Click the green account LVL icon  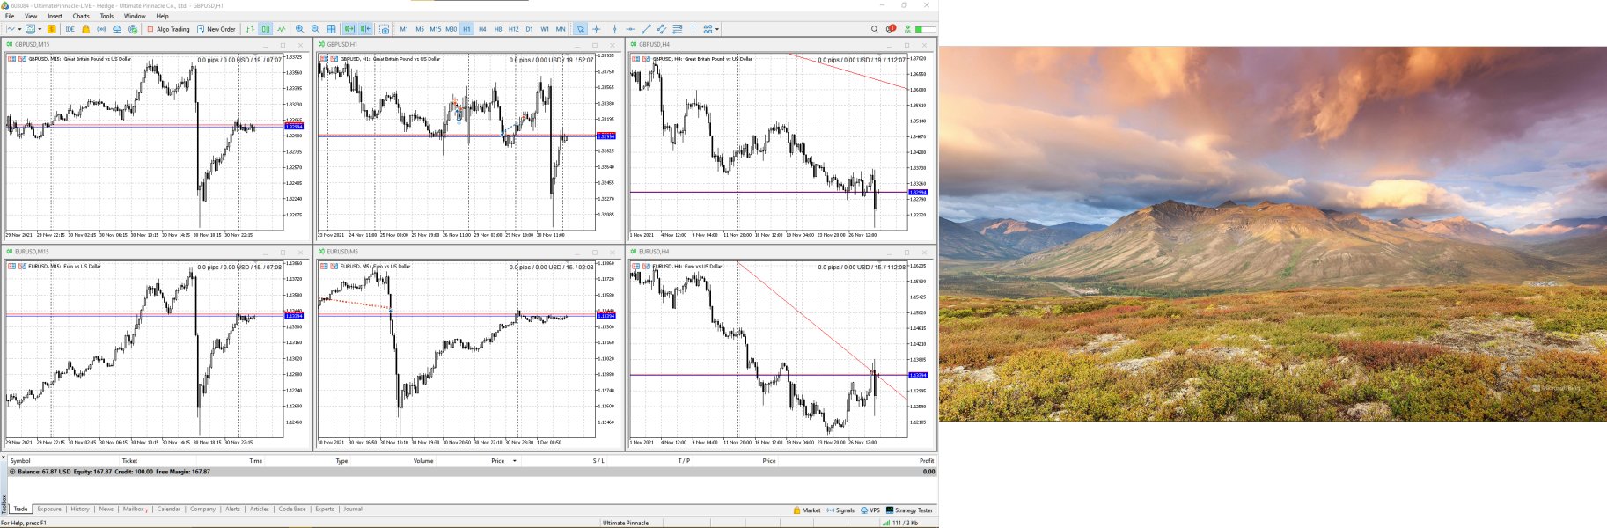[x=908, y=29]
